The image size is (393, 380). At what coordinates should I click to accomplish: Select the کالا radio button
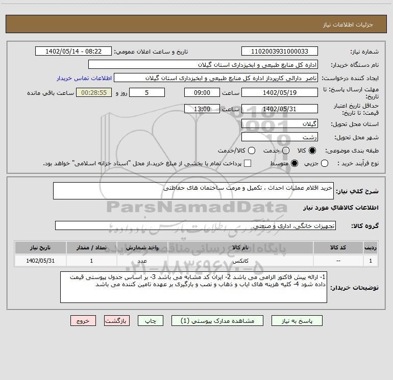(x=312, y=150)
